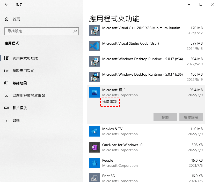The height and width of the screenshot is (182, 219).
Task: Click the OneNote for Windows 10 icon
Action: (94, 147)
